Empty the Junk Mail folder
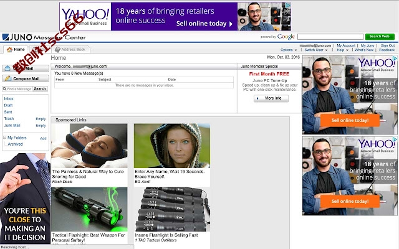The height and width of the screenshot is (249, 399). (41, 126)
